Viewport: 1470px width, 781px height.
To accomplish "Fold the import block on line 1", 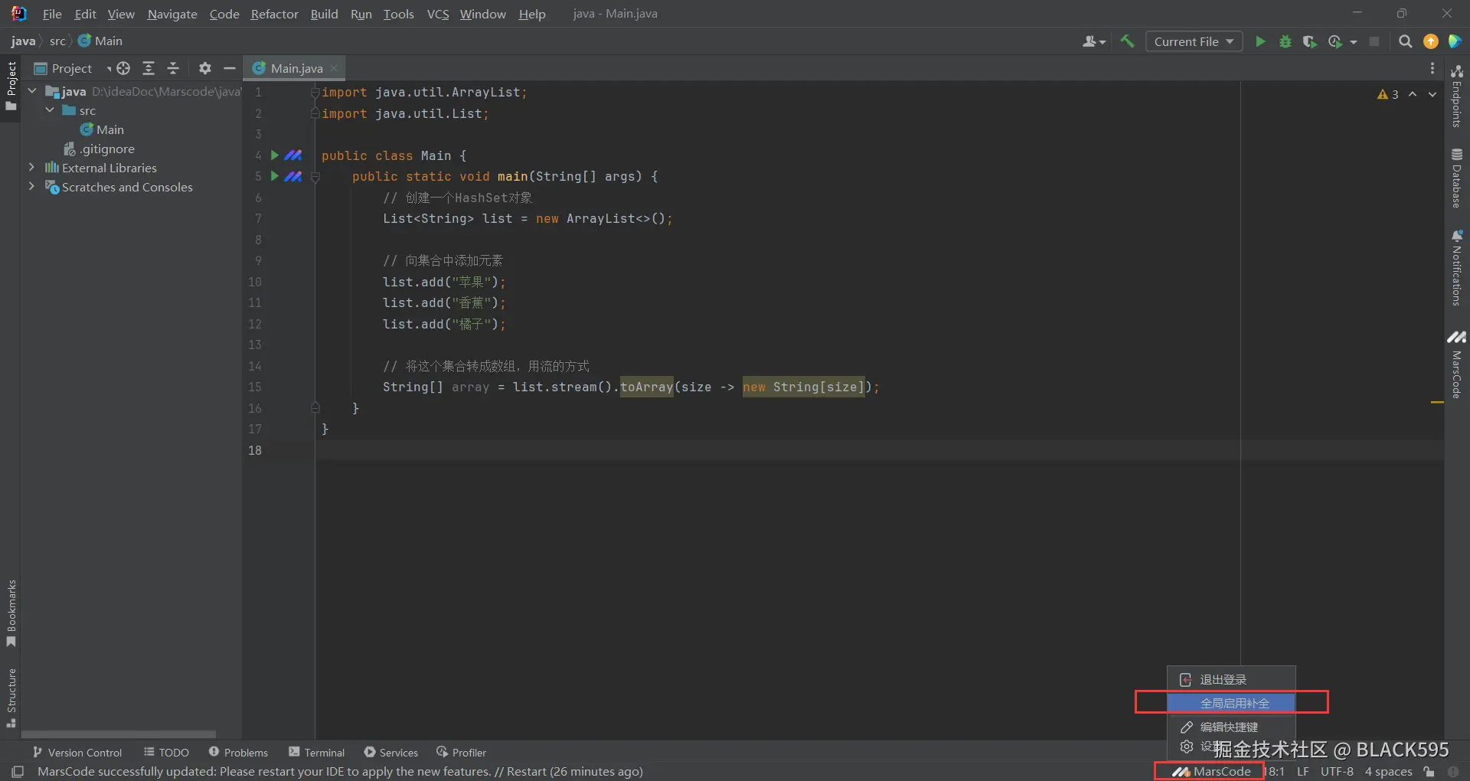I will click(315, 93).
